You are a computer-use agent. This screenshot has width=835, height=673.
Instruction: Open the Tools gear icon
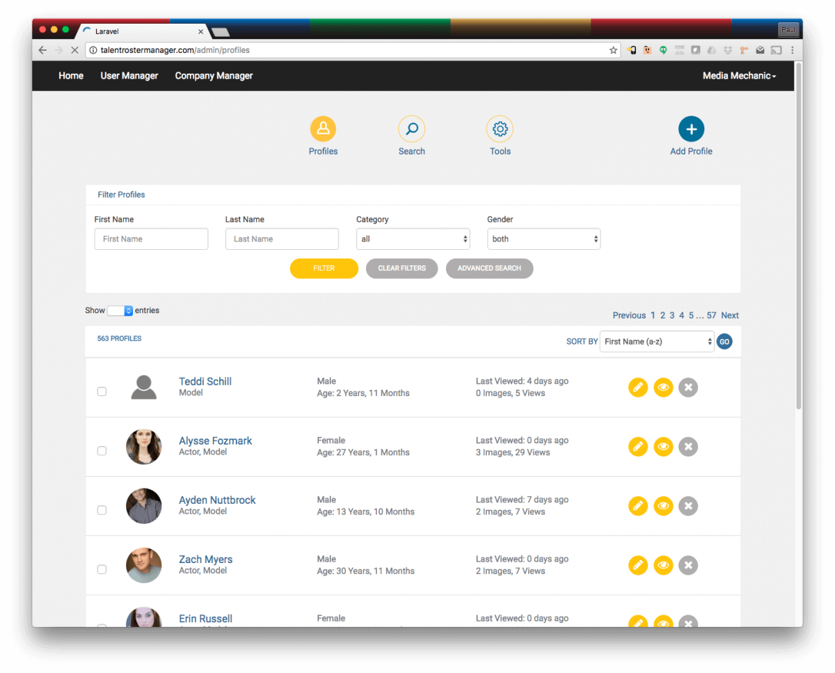click(500, 129)
